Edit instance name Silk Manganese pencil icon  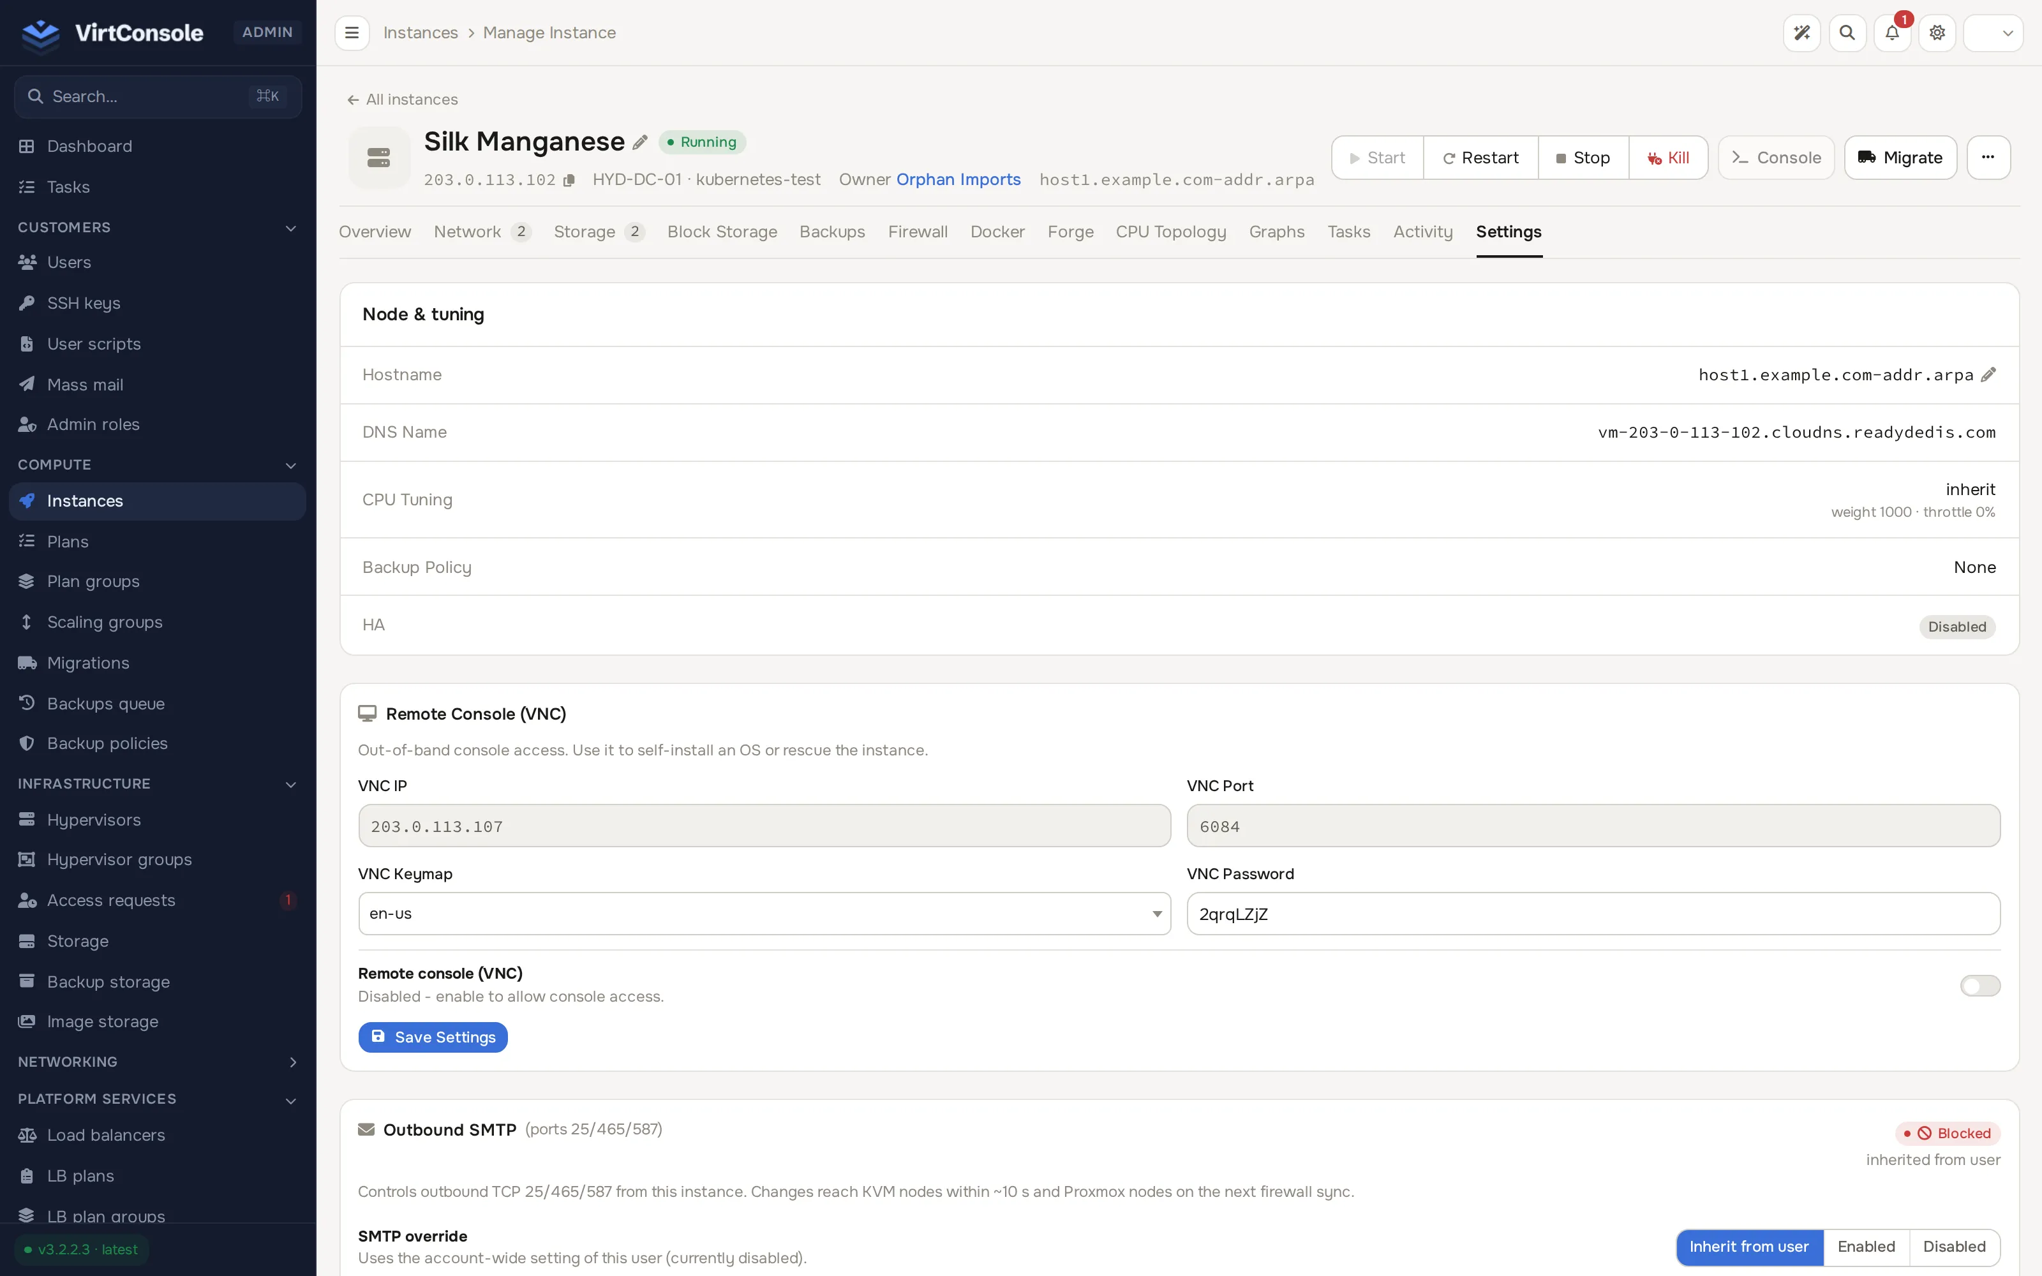641,142
